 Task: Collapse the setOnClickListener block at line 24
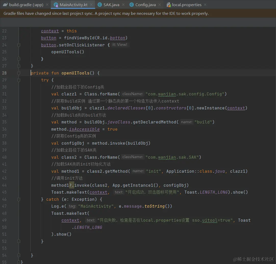coord(19,45)
